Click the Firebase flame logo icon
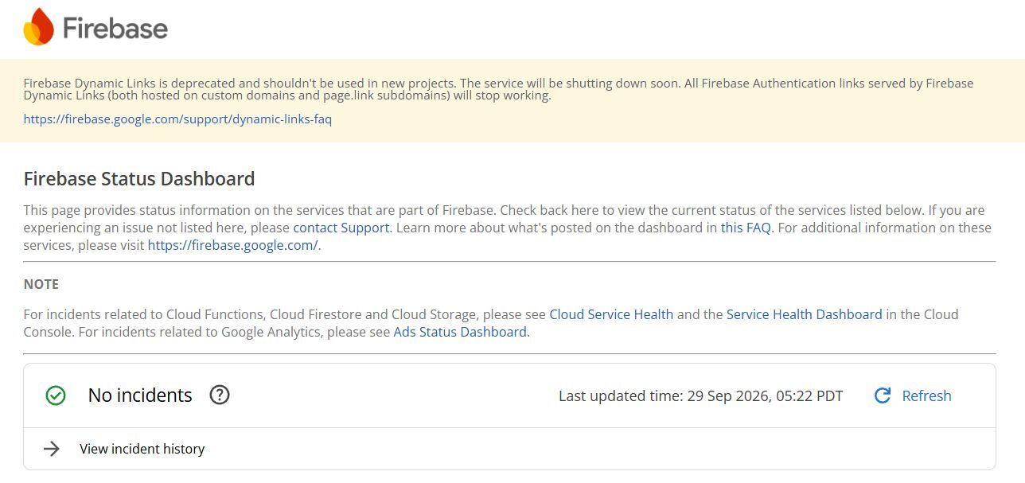Screen dimensions: 1025x483 [x=39, y=27]
